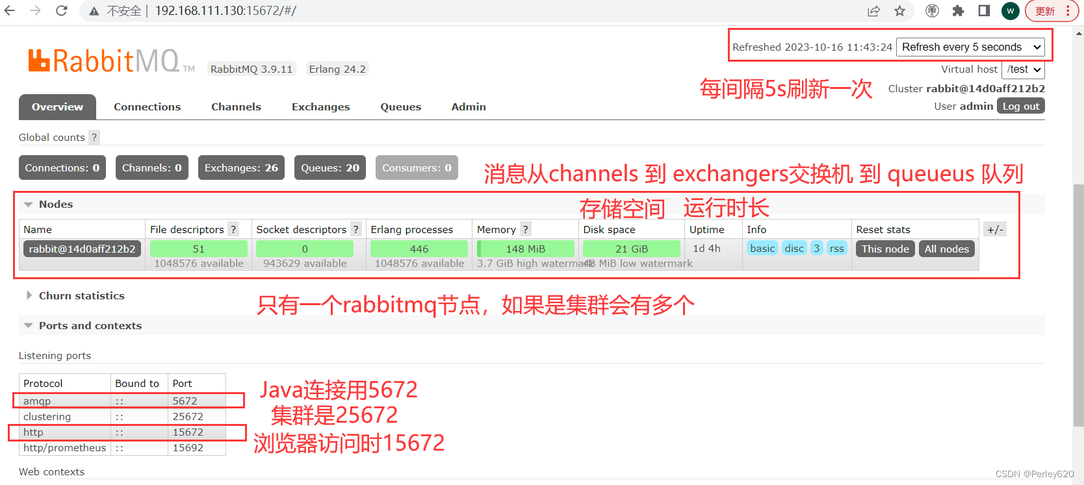Click the Web contexts heading

coord(51,471)
